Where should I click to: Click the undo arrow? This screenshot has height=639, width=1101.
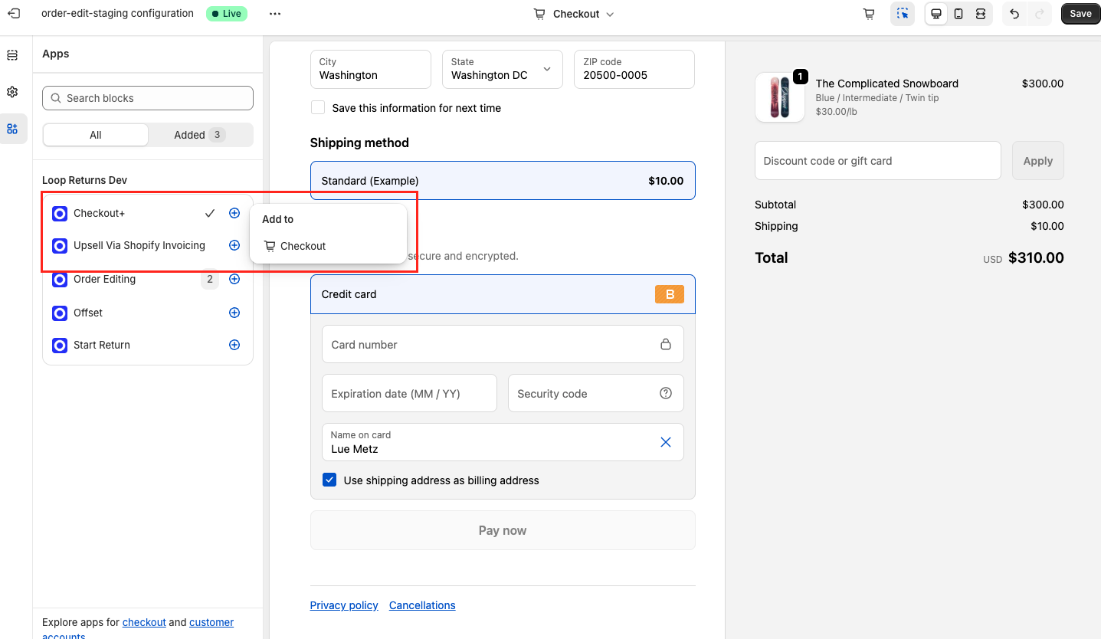point(1014,14)
